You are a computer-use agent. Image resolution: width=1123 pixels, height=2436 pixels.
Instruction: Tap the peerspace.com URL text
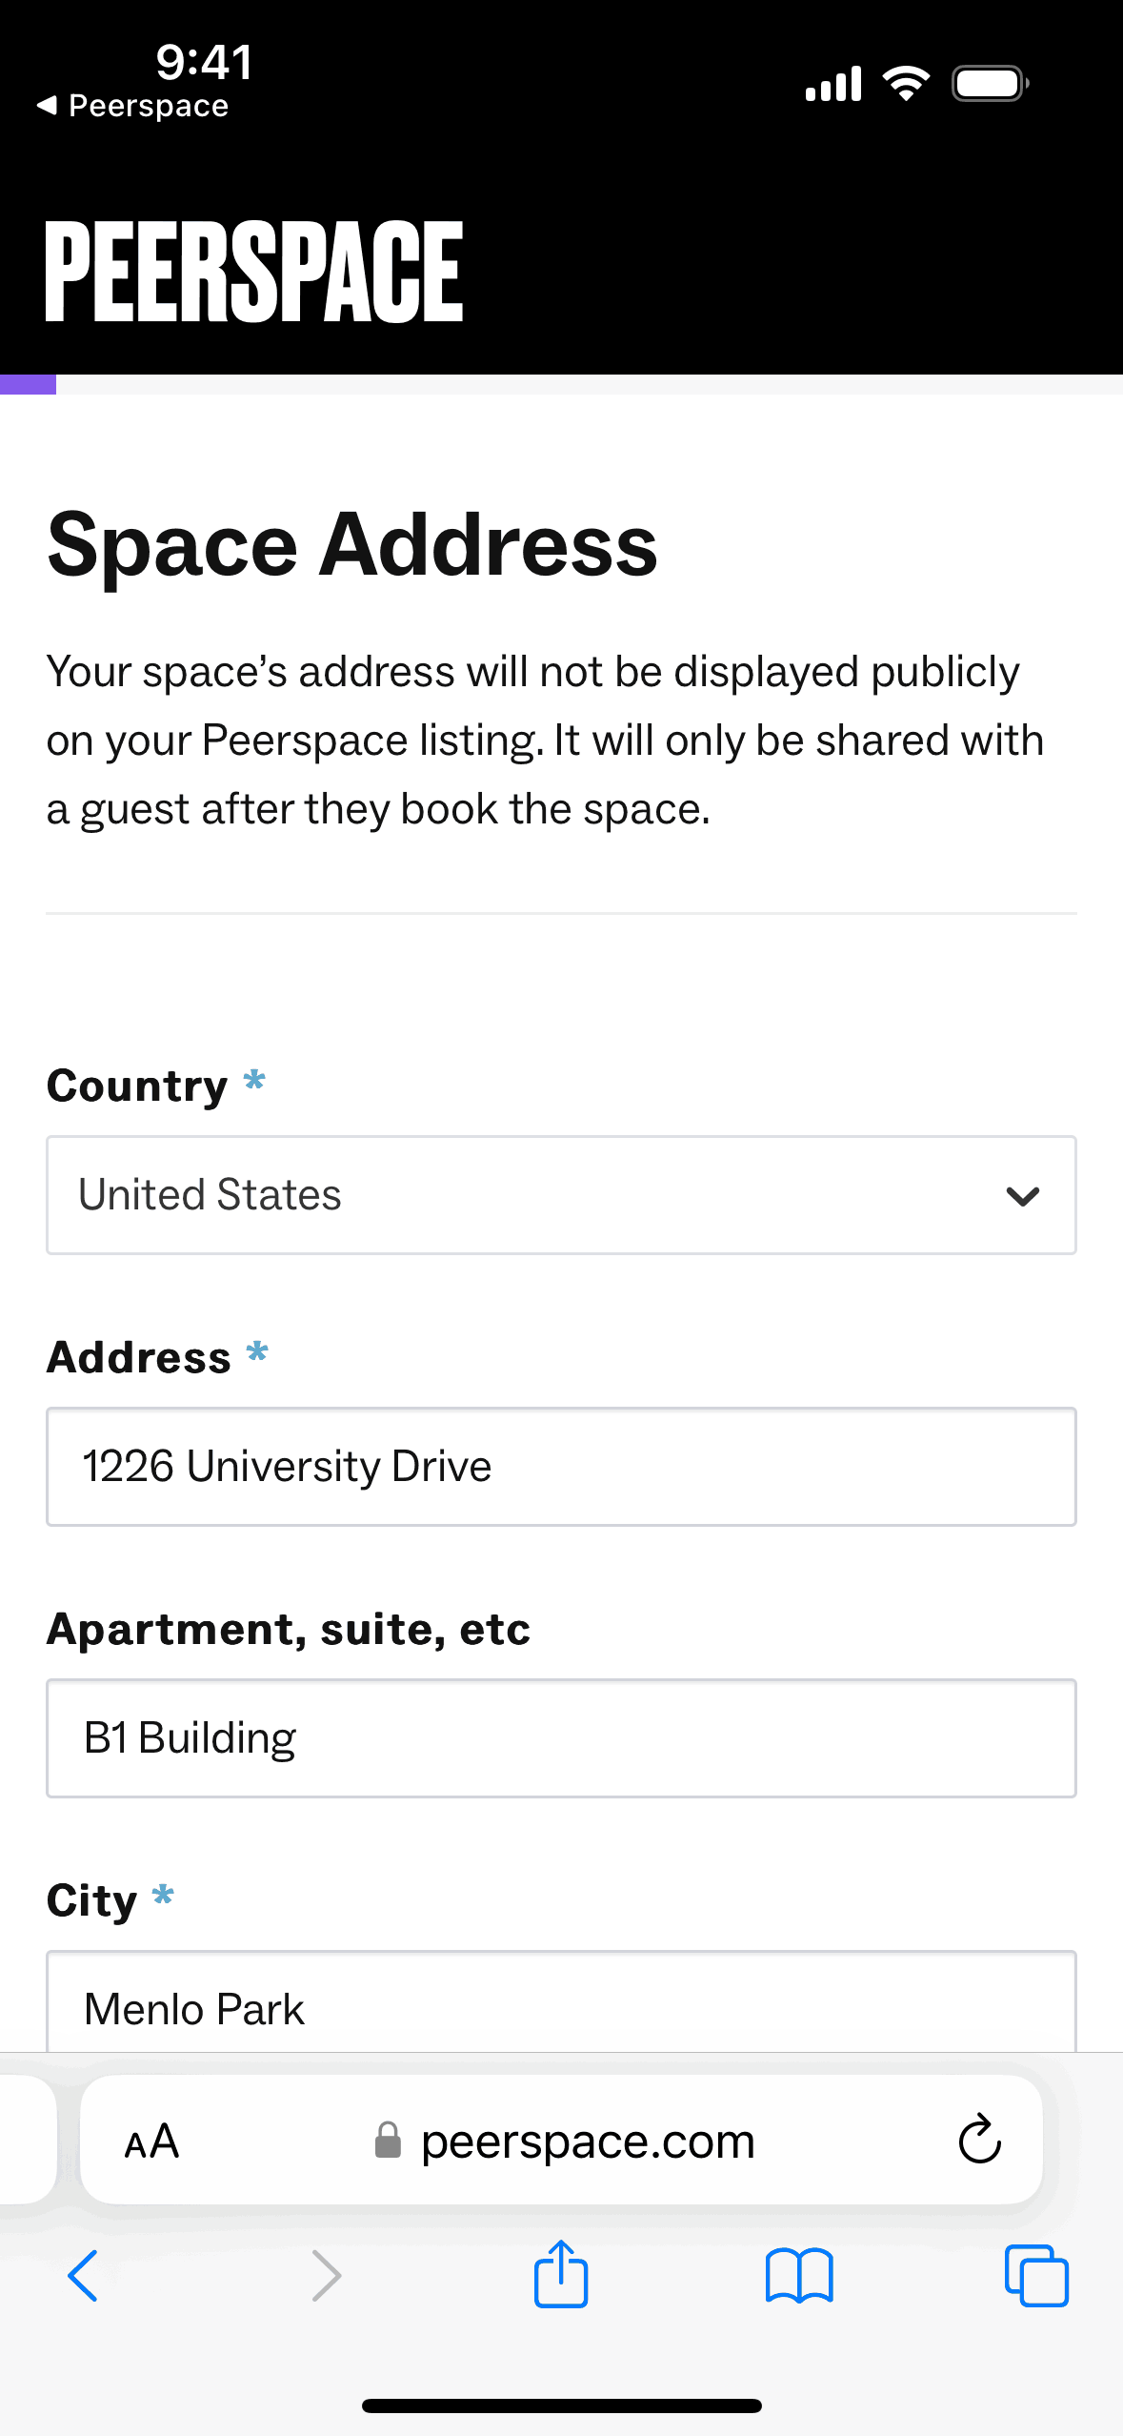[588, 2142]
